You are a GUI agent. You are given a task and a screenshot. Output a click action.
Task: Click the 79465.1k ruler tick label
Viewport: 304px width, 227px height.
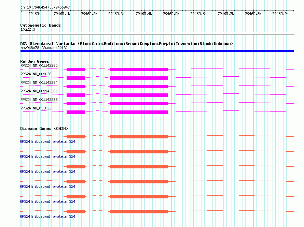coord(62,14)
